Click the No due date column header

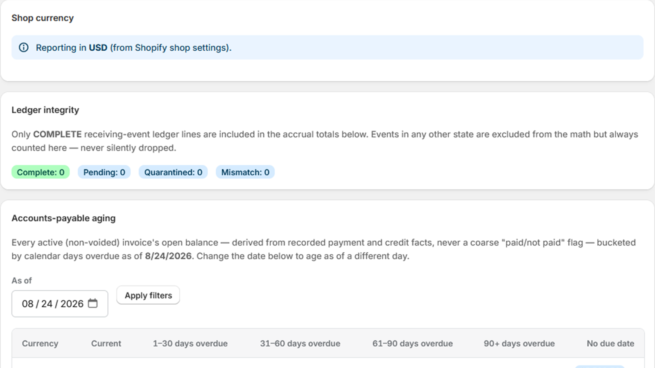tap(610, 343)
